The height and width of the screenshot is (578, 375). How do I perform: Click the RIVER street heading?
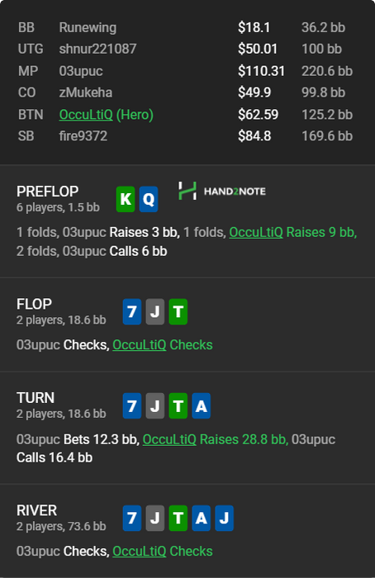pyautogui.click(x=37, y=510)
